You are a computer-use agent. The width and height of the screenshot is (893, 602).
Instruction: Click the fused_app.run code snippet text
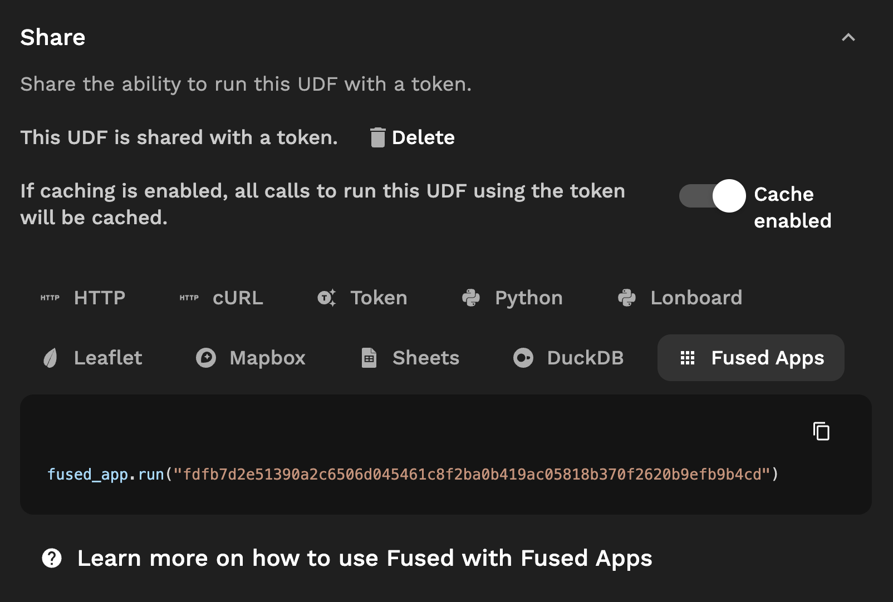pos(413,474)
